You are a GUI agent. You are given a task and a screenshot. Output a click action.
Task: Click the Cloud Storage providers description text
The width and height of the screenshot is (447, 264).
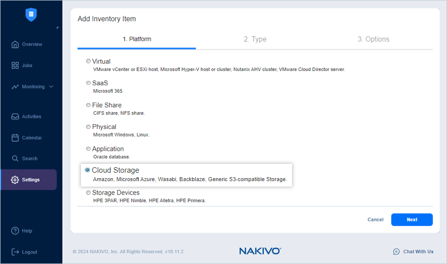click(x=190, y=180)
